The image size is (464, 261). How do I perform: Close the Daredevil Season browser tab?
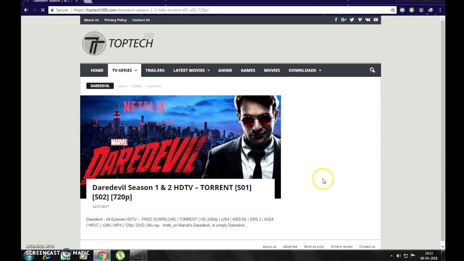76,1
